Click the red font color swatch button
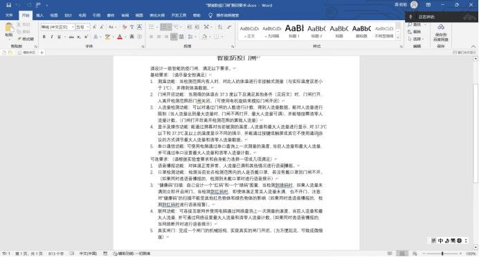Image resolution: width=479 pixels, height=257 pixels. 120,37
